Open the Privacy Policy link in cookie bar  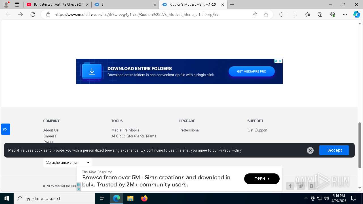[x=230, y=150]
